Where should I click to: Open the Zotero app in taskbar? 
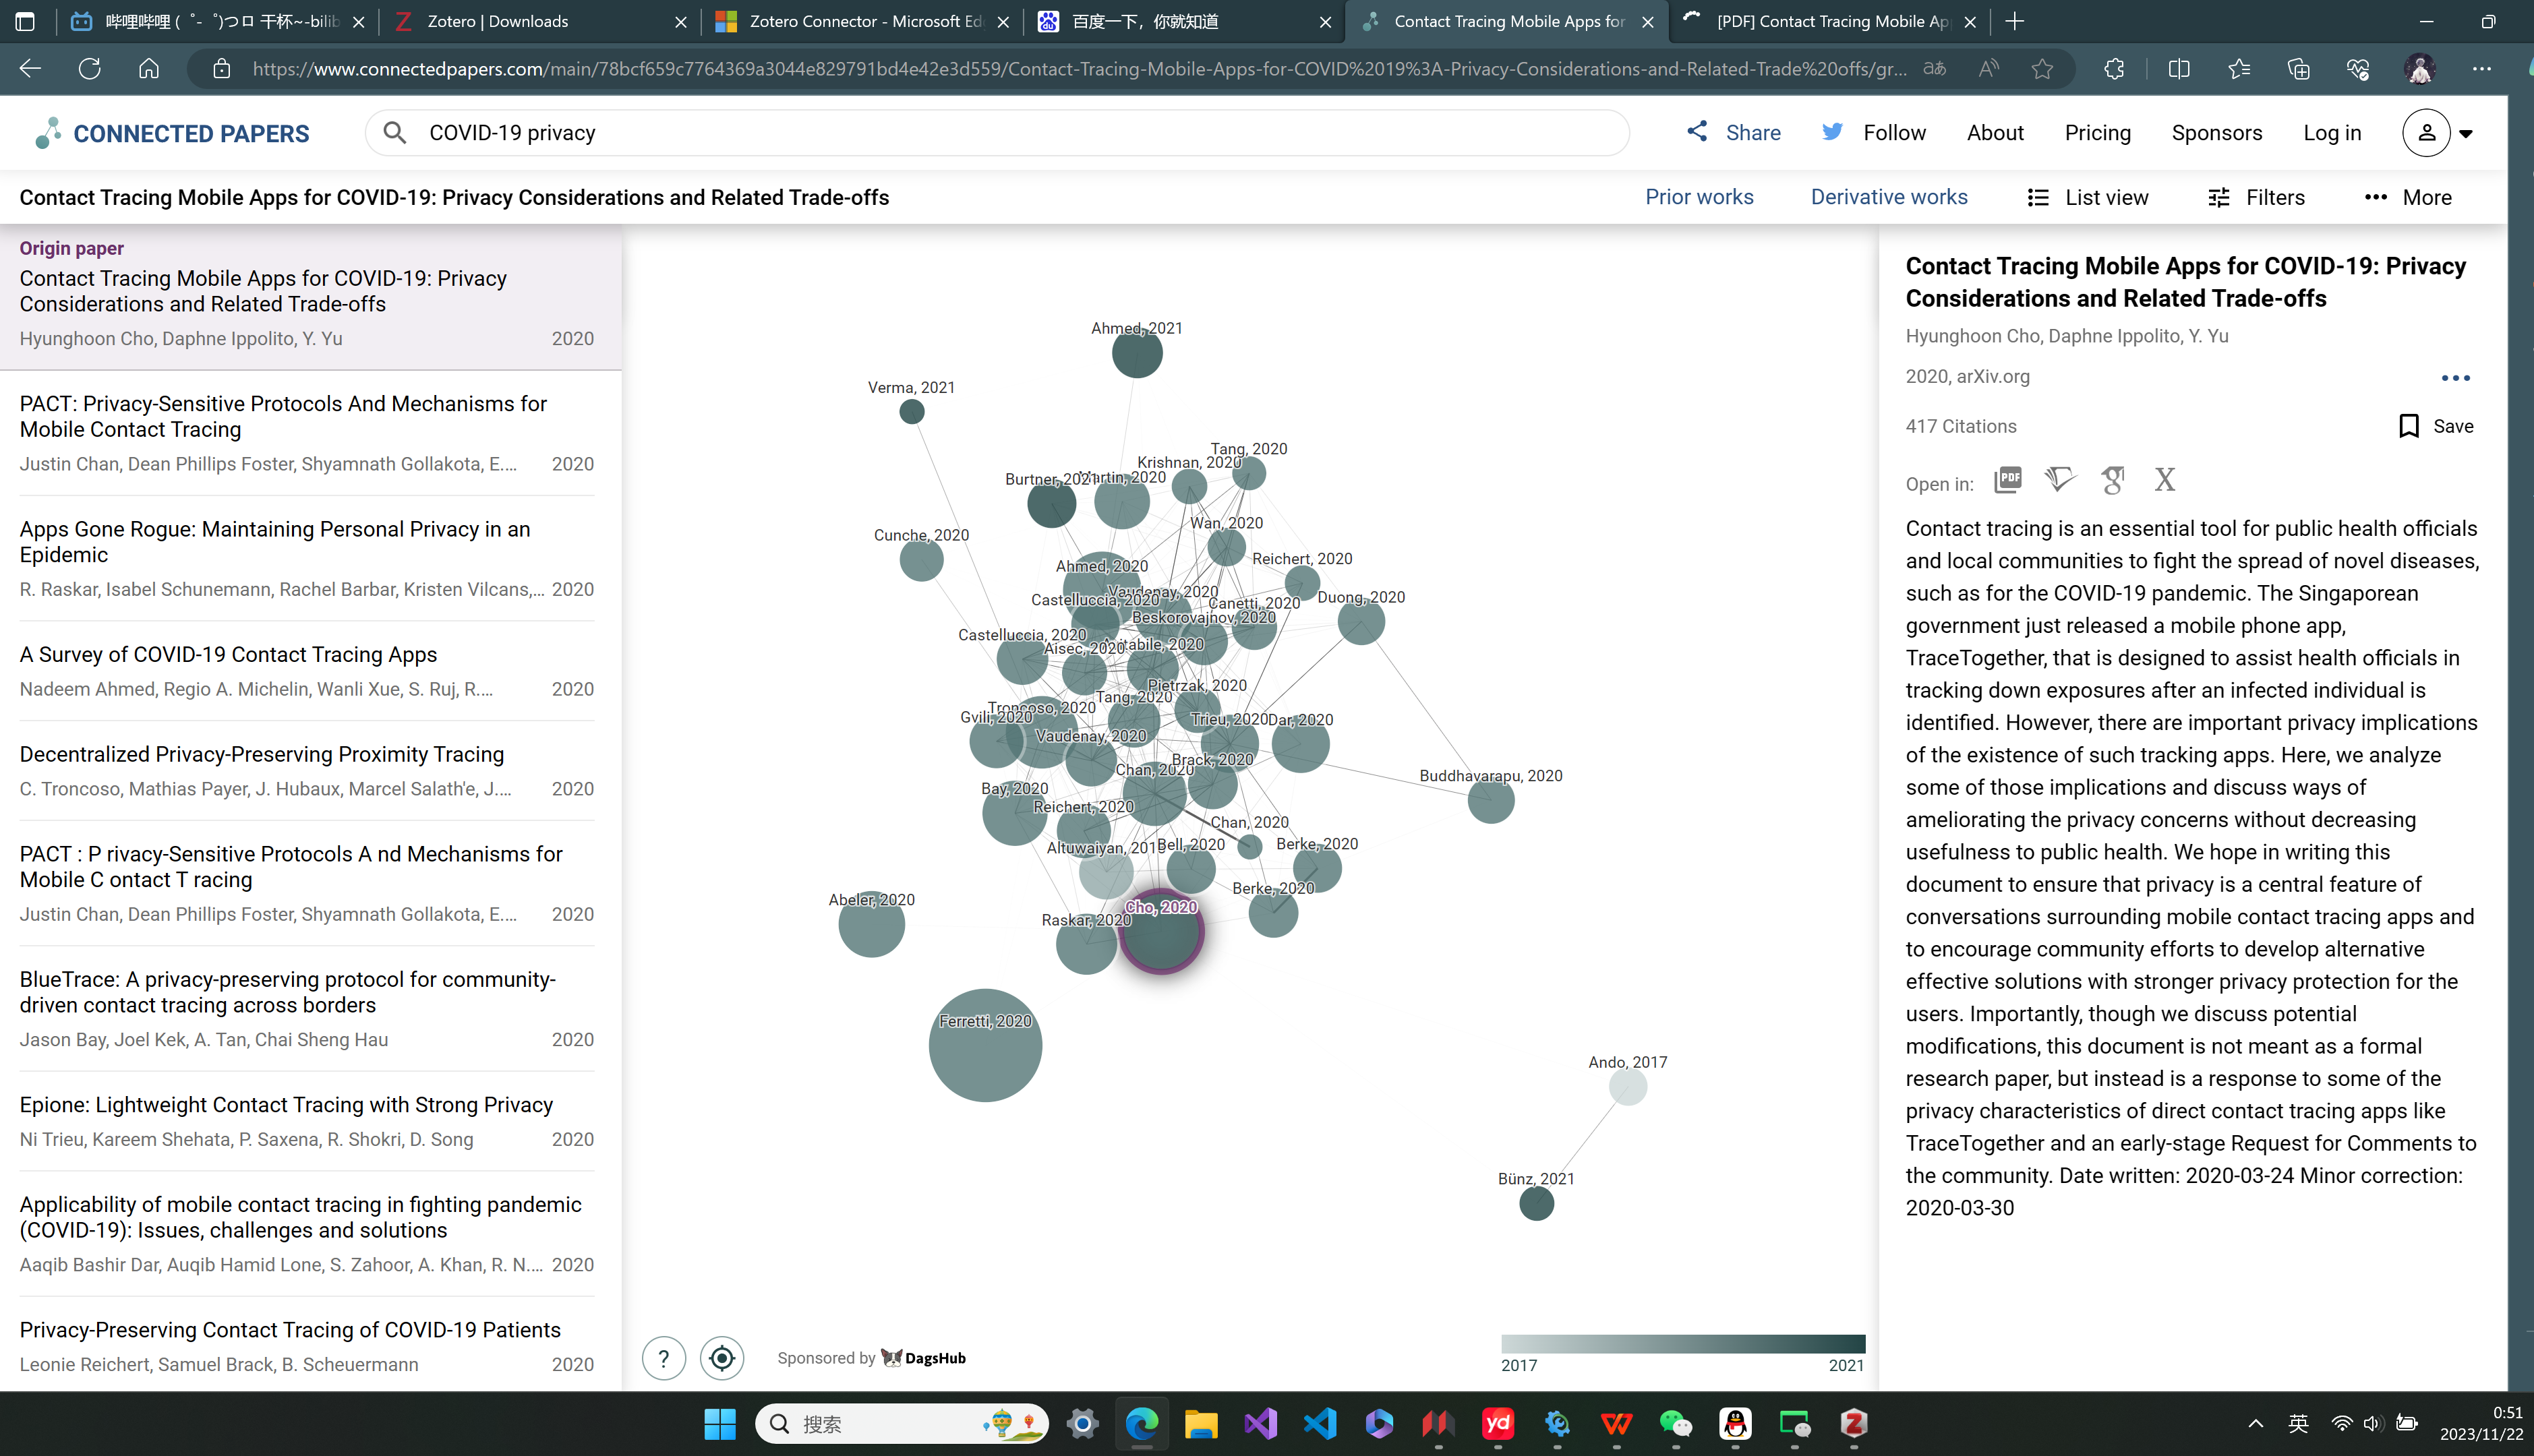pyautogui.click(x=1853, y=1423)
